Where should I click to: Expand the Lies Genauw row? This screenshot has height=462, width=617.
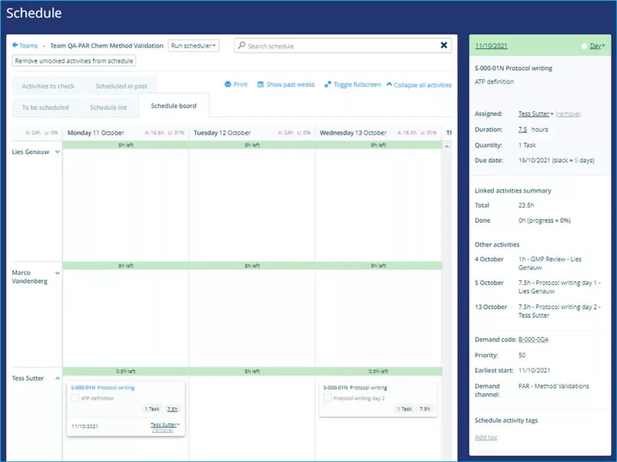[x=57, y=152]
